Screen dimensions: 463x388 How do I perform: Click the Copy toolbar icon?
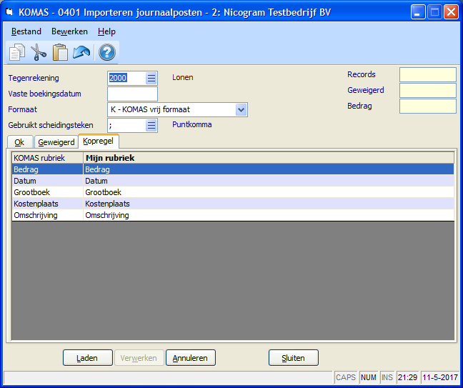[17, 52]
